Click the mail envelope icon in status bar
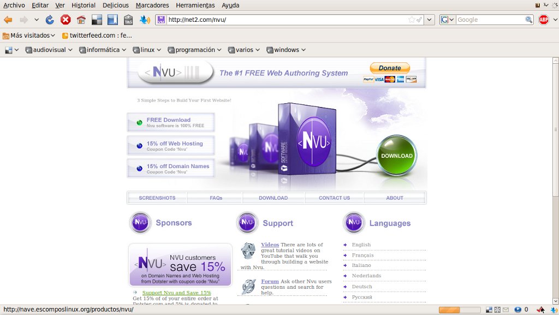The height and width of the screenshot is (315, 559). pos(506,310)
